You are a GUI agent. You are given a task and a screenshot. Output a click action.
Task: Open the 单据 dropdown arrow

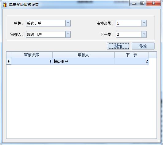click(x=68, y=23)
